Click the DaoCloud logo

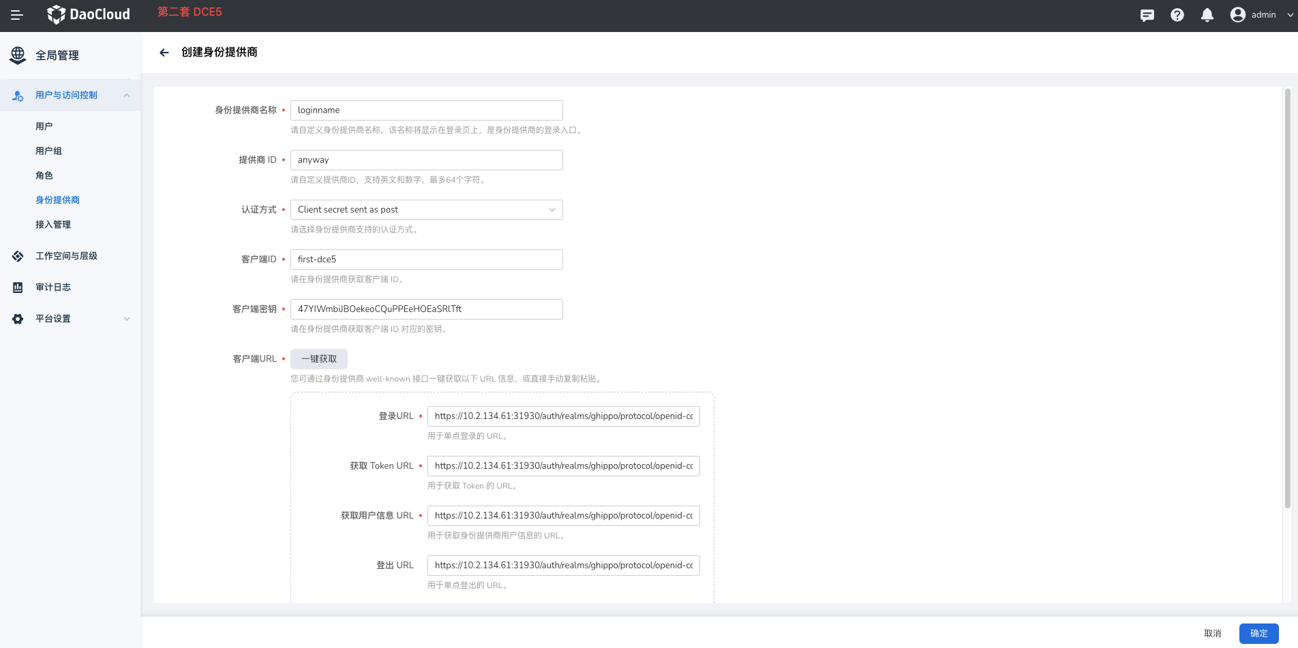[x=89, y=14]
